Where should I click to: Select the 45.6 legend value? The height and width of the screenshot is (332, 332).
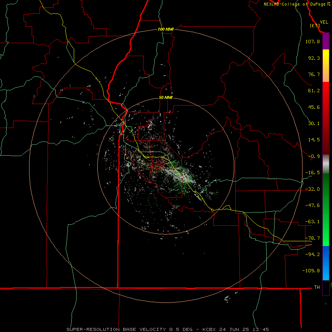click(x=314, y=107)
